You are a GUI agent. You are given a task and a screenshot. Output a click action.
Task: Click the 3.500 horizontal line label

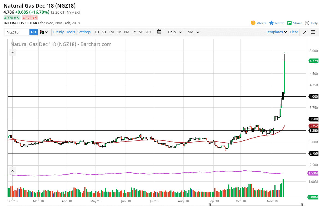[x=313, y=119]
